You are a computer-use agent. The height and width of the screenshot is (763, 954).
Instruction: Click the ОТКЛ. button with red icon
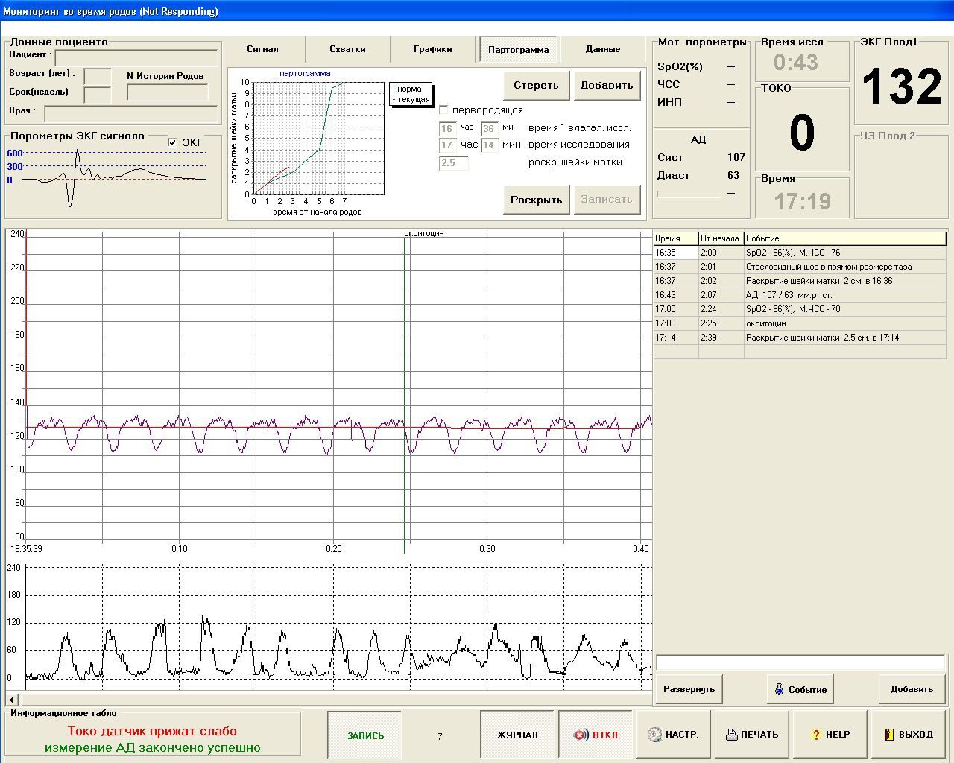coord(596,735)
